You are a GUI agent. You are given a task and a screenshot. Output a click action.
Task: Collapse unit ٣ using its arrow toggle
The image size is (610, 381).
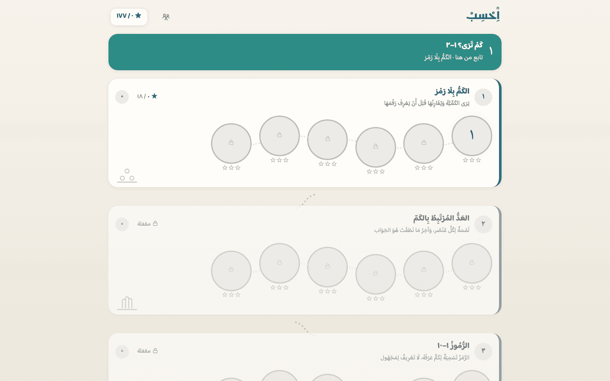pyautogui.click(x=122, y=351)
